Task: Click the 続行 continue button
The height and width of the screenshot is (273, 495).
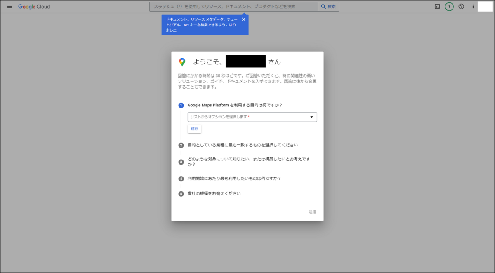Action: coord(194,129)
